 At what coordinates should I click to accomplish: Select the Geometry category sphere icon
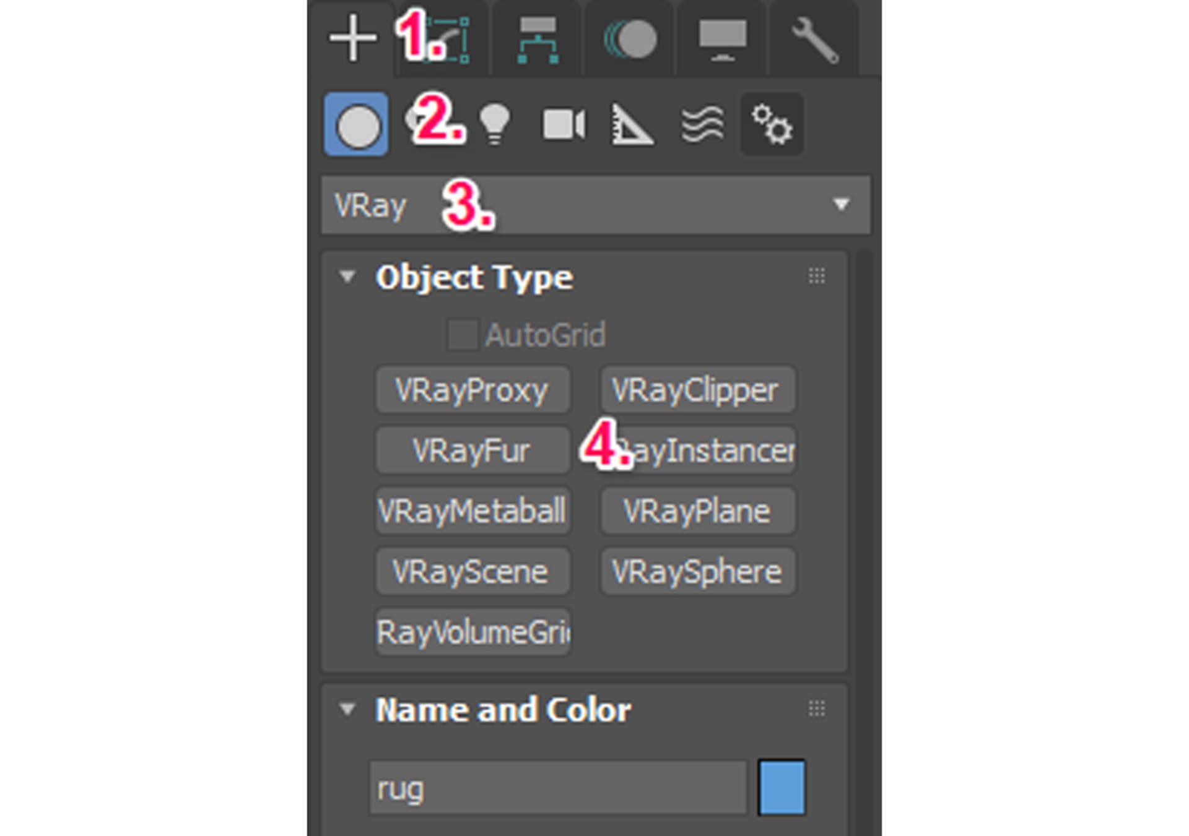pyautogui.click(x=357, y=124)
